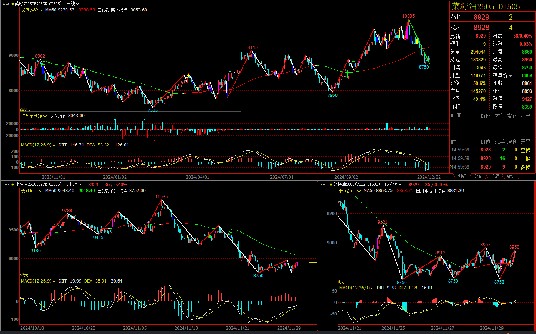This screenshot has height=334, width=536.
Task: Open the 分笔 tab
Action: tap(495, 176)
